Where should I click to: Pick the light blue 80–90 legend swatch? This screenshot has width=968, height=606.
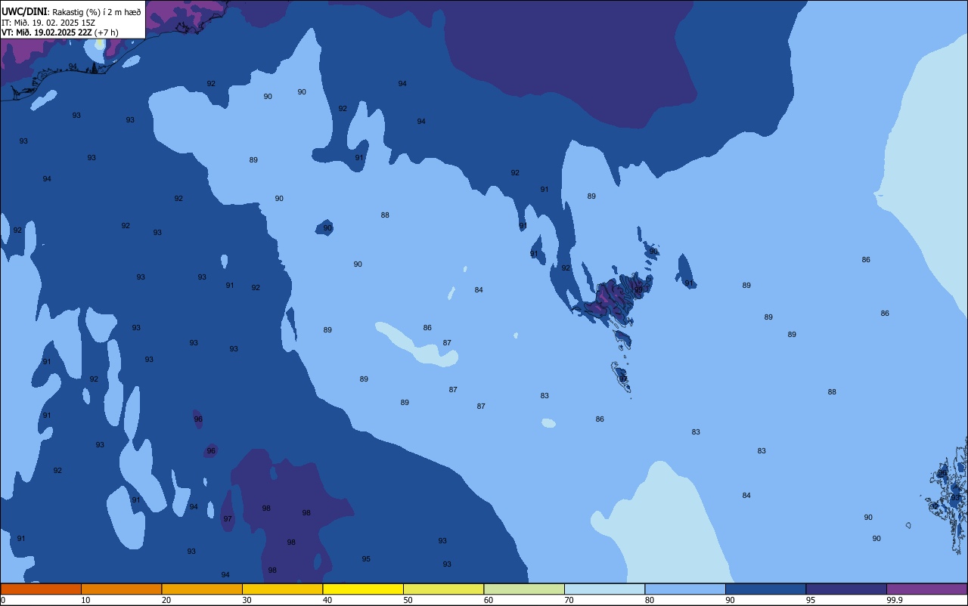(x=685, y=589)
